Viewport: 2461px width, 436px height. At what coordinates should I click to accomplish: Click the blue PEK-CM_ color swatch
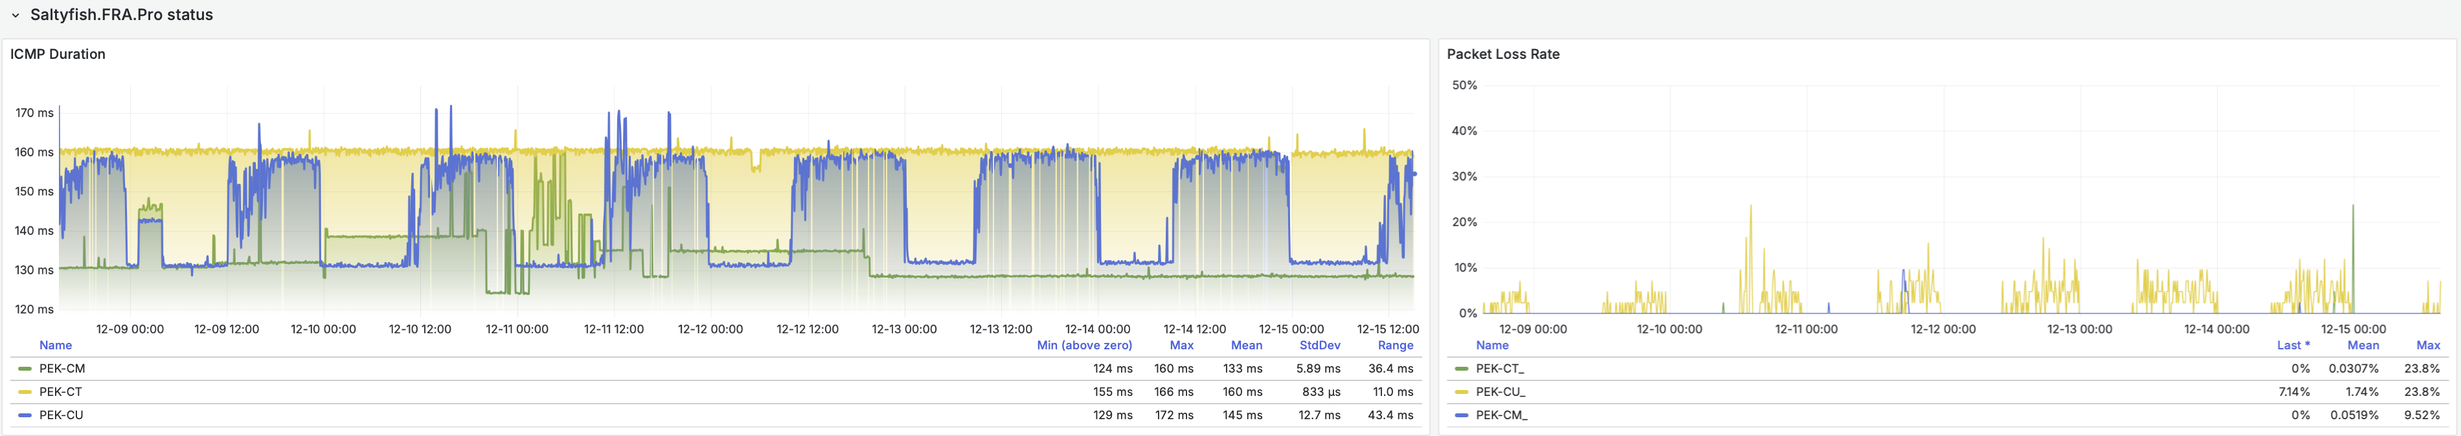point(1461,415)
